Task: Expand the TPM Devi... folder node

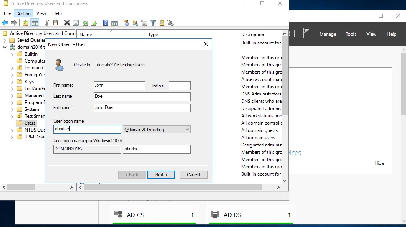Action: pos(12,137)
